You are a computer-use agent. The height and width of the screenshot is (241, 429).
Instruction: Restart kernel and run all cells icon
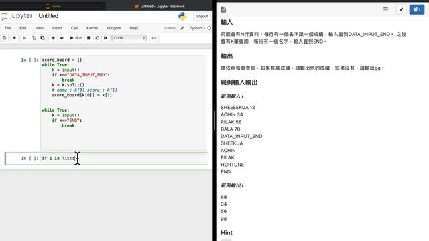(x=106, y=38)
